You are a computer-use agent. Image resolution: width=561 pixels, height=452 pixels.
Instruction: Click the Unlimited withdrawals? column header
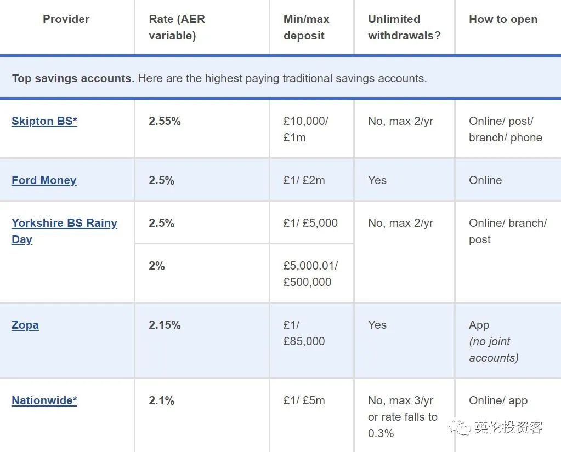(x=404, y=27)
